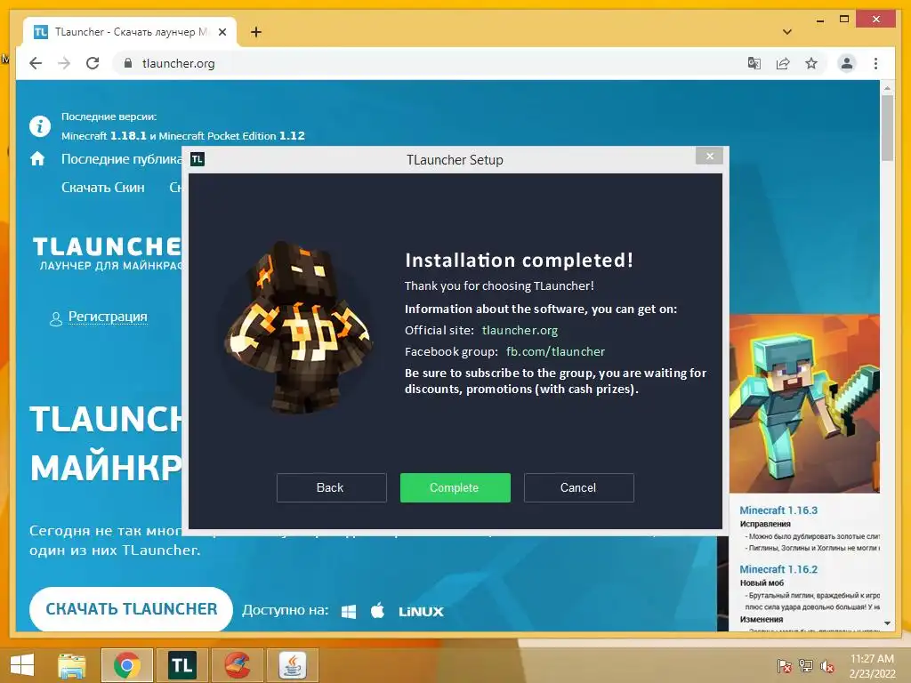
Task: Open Chrome translate page icon
Action: (x=754, y=63)
